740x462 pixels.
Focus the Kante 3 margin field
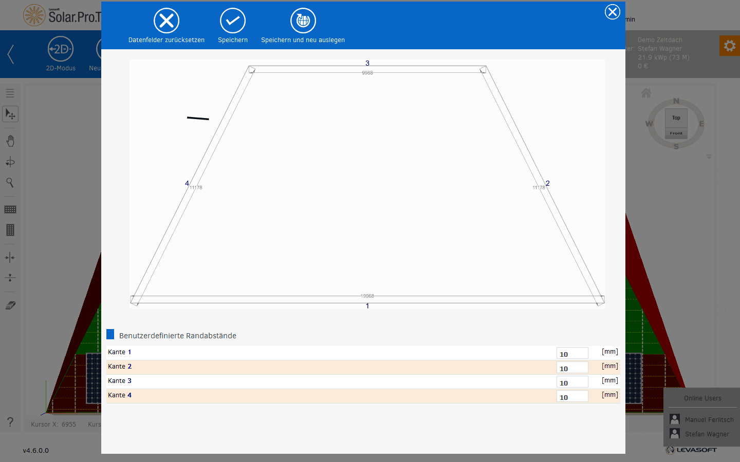pos(572,382)
